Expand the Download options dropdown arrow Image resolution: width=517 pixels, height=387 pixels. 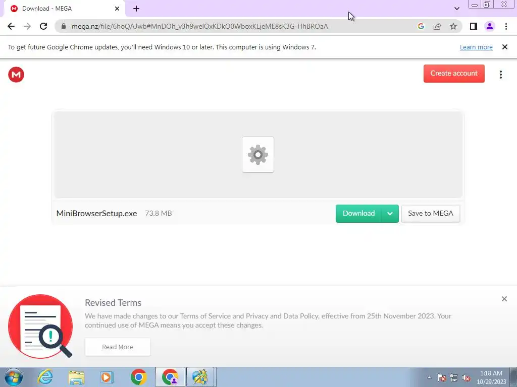390,214
